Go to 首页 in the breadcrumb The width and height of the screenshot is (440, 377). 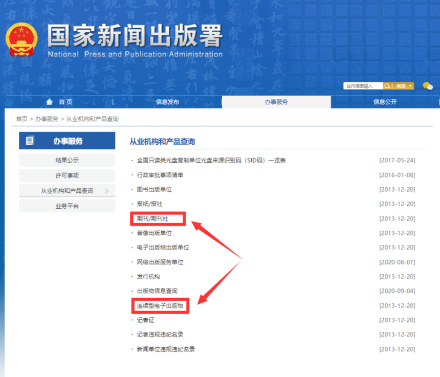[21, 119]
